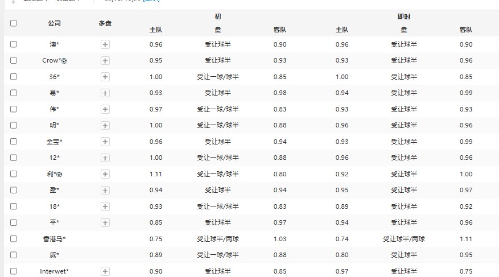
Task: Click the soccer ball icon next to Crow*
Action: pyautogui.click(x=64, y=60)
